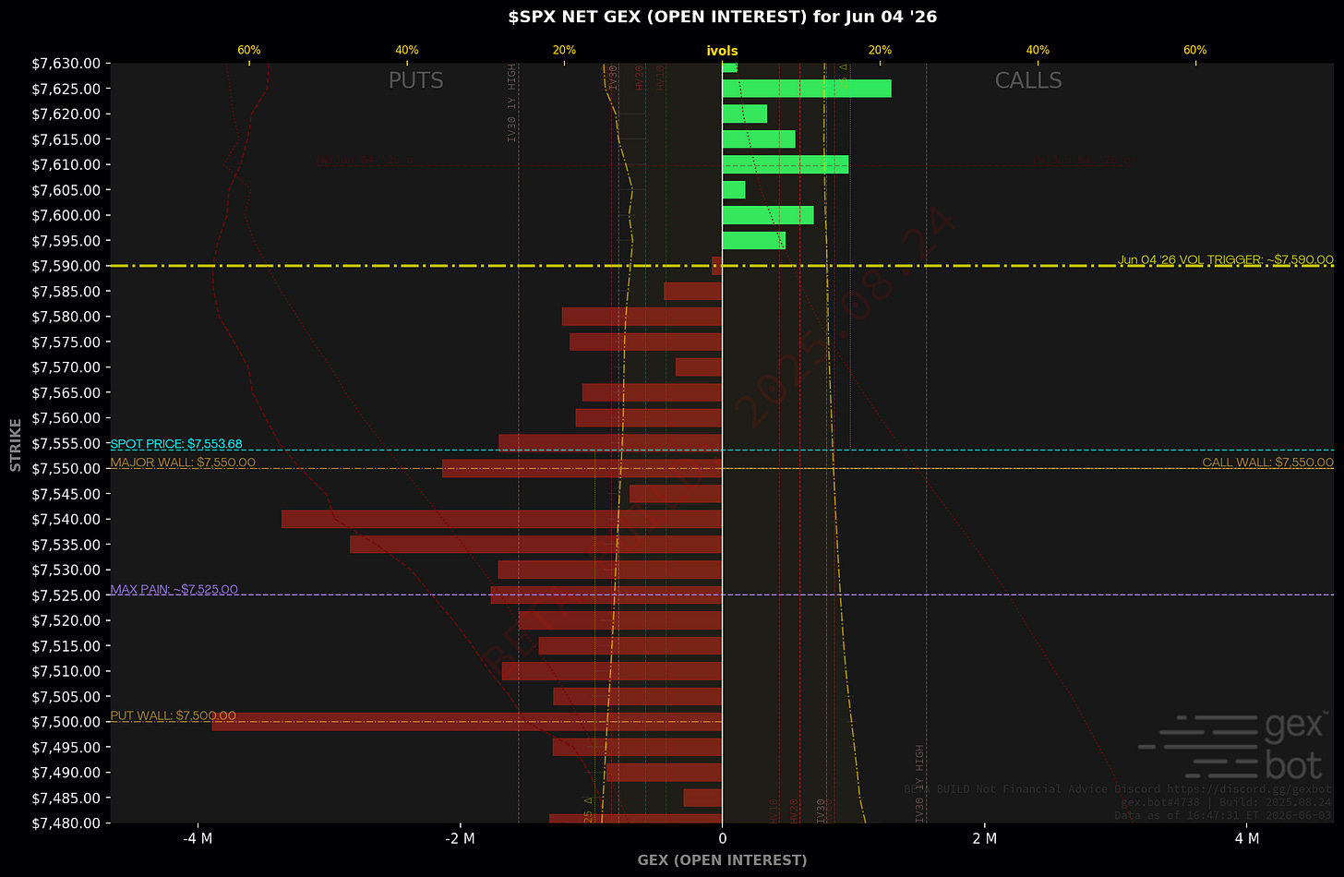Viewport: 1344px width, 877px height.
Task: Click the yellow "ivols" label above the chart
Action: click(x=722, y=51)
